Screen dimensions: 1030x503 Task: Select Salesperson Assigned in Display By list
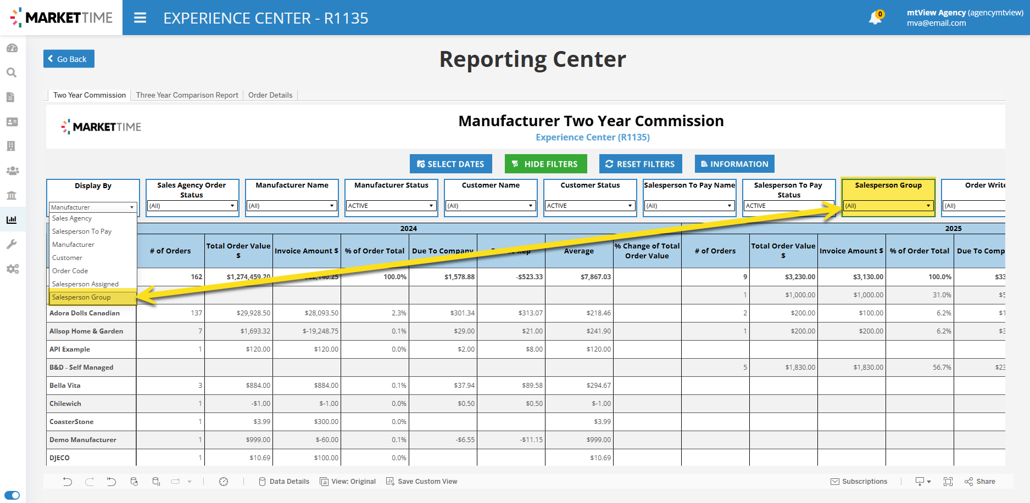[x=93, y=284]
